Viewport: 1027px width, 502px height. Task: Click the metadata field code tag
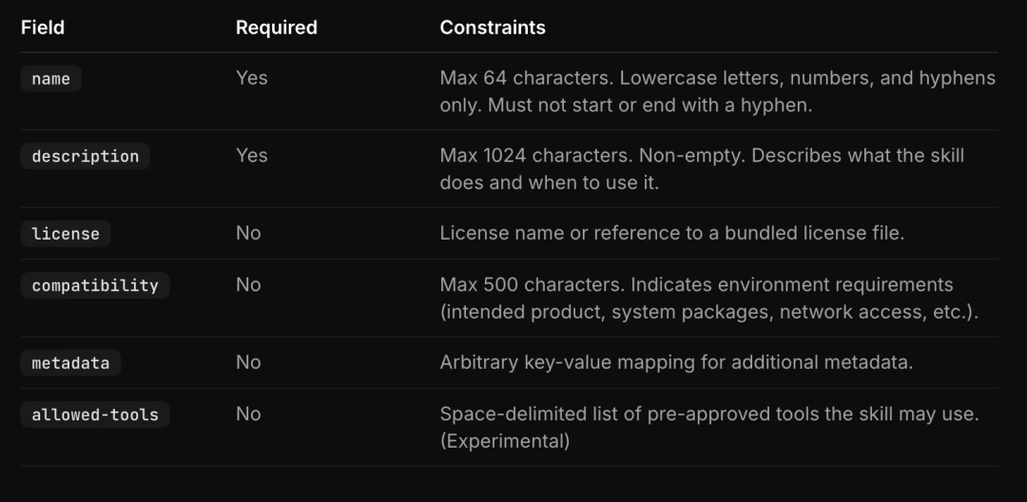(x=70, y=362)
